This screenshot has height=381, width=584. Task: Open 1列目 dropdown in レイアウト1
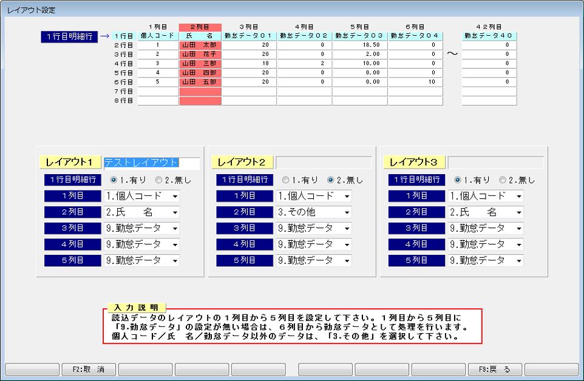[x=141, y=196]
